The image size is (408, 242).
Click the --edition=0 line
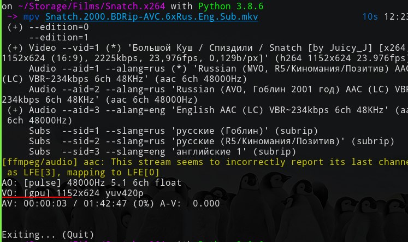(x=48, y=27)
